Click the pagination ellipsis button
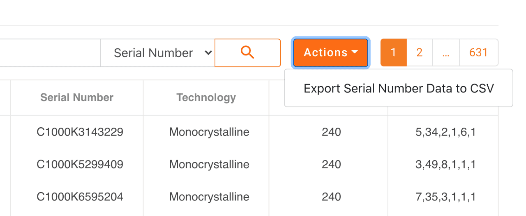Screen dimensions: 526x216 point(446,53)
